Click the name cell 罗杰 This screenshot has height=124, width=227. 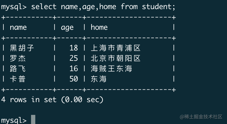click(18, 58)
